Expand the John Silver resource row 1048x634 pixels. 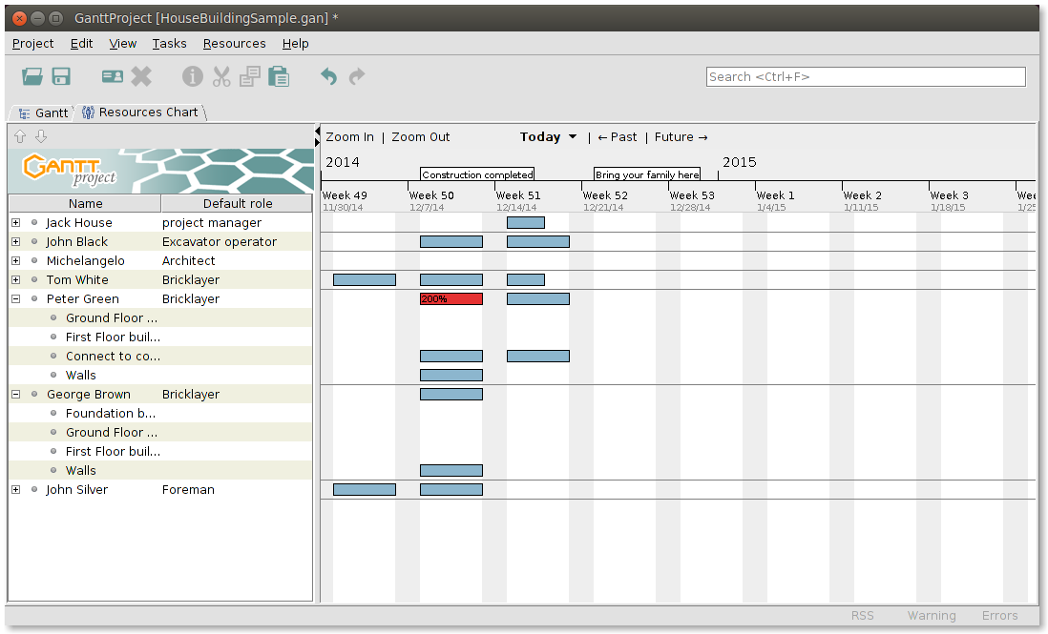pyautogui.click(x=16, y=490)
